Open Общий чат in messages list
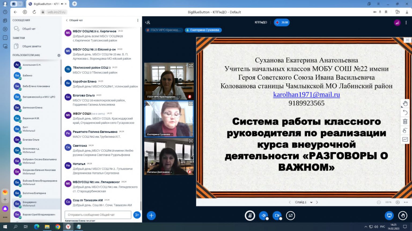The image size is (412, 231). pyautogui.click(x=29, y=29)
